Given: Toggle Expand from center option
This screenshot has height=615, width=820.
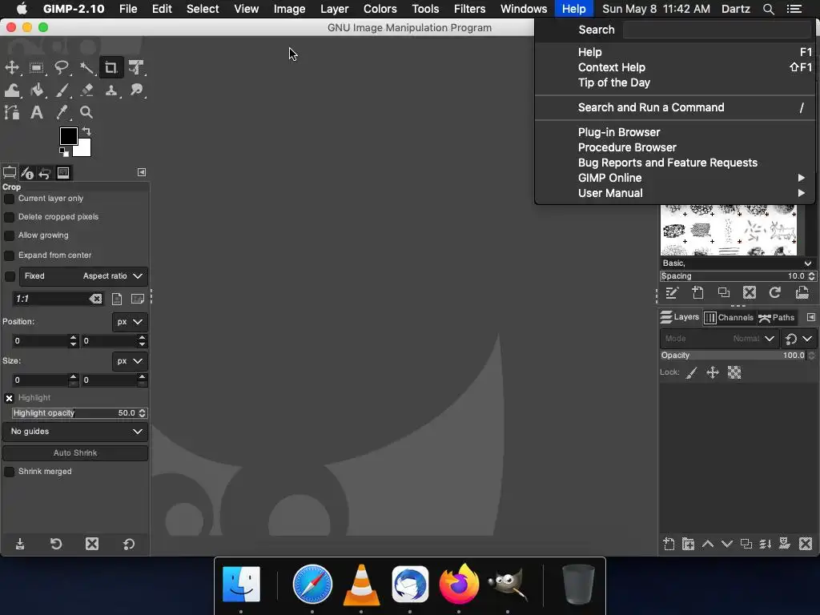Looking at the screenshot, I should (10, 255).
